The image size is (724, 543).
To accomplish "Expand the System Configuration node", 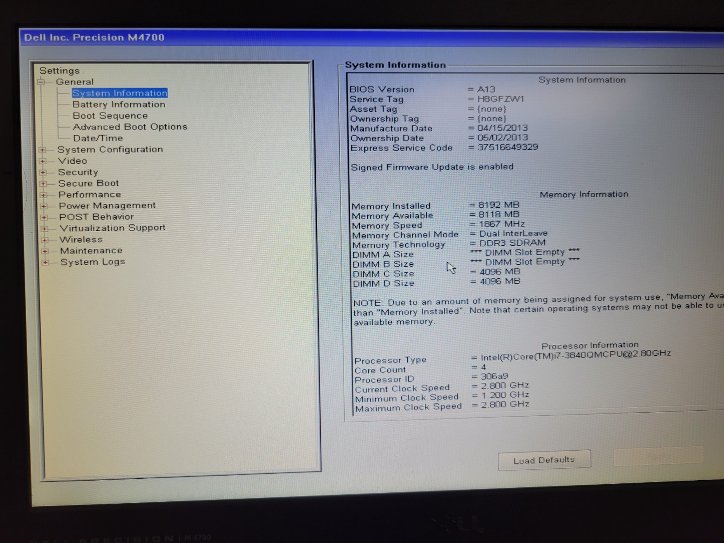I will 42,150.
